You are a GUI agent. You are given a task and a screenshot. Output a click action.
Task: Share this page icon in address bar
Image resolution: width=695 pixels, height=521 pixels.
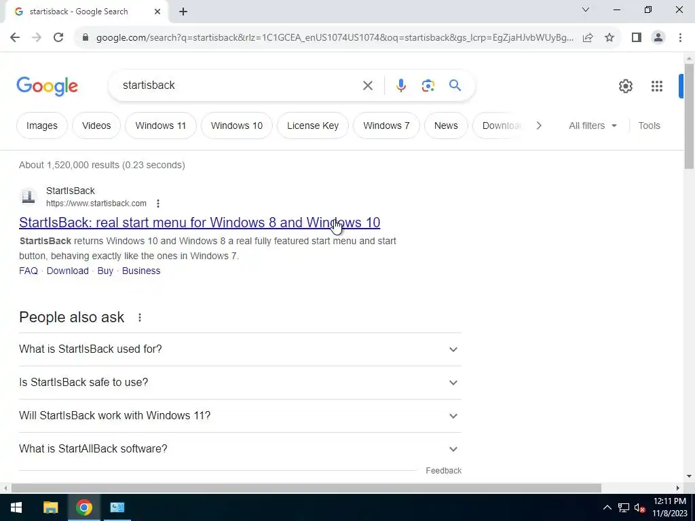pyautogui.click(x=588, y=38)
